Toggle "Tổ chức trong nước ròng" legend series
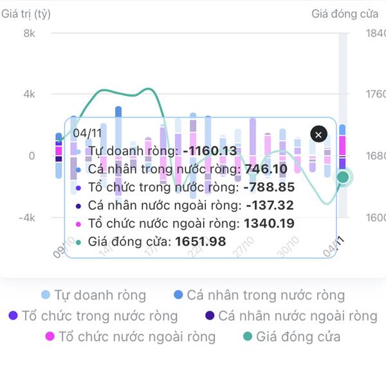 point(100,316)
